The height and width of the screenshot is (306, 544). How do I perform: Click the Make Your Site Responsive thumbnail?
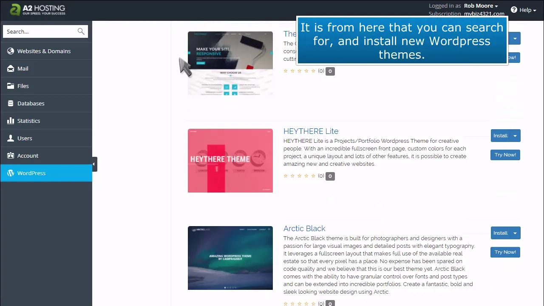(230, 63)
